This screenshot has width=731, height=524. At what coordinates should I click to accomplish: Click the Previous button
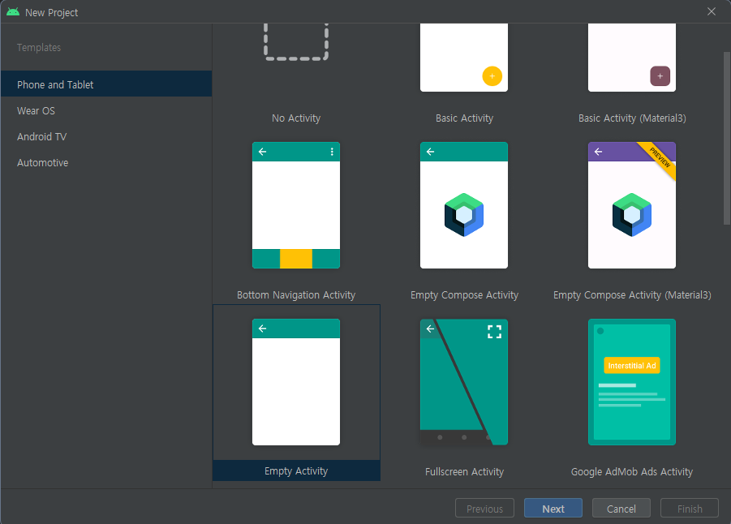[484, 508]
